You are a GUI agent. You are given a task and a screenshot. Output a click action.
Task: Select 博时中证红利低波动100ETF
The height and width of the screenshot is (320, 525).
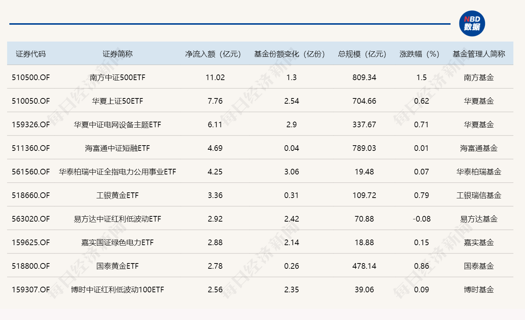[x=117, y=290]
